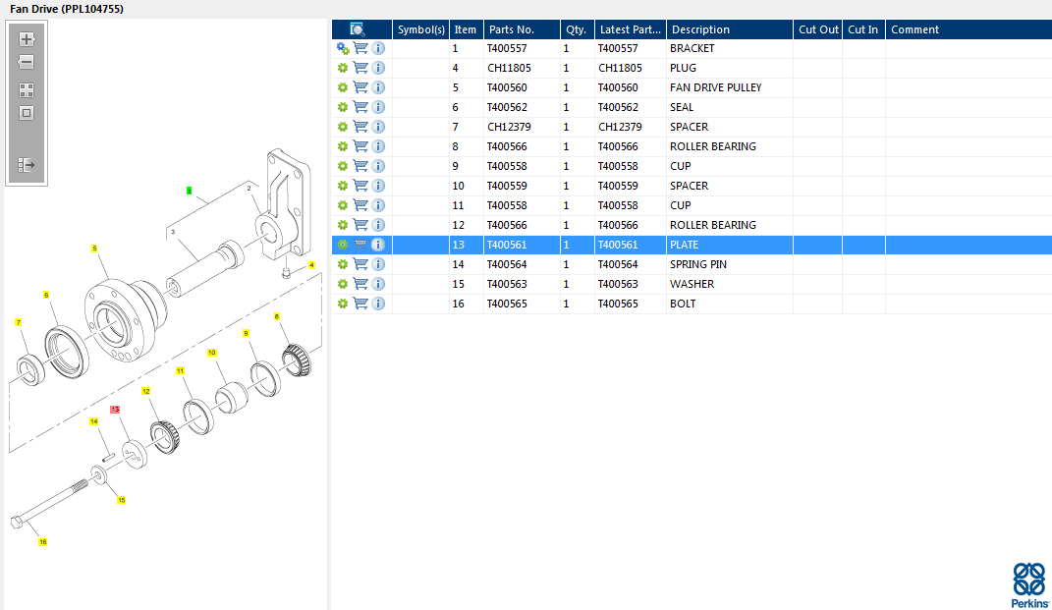This screenshot has height=610, width=1052.
Task: Click the zoom out minus icon
Action: (27, 62)
